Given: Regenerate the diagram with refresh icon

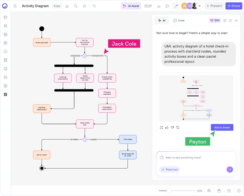Looking at the screenshot, I should (x=178, y=127).
